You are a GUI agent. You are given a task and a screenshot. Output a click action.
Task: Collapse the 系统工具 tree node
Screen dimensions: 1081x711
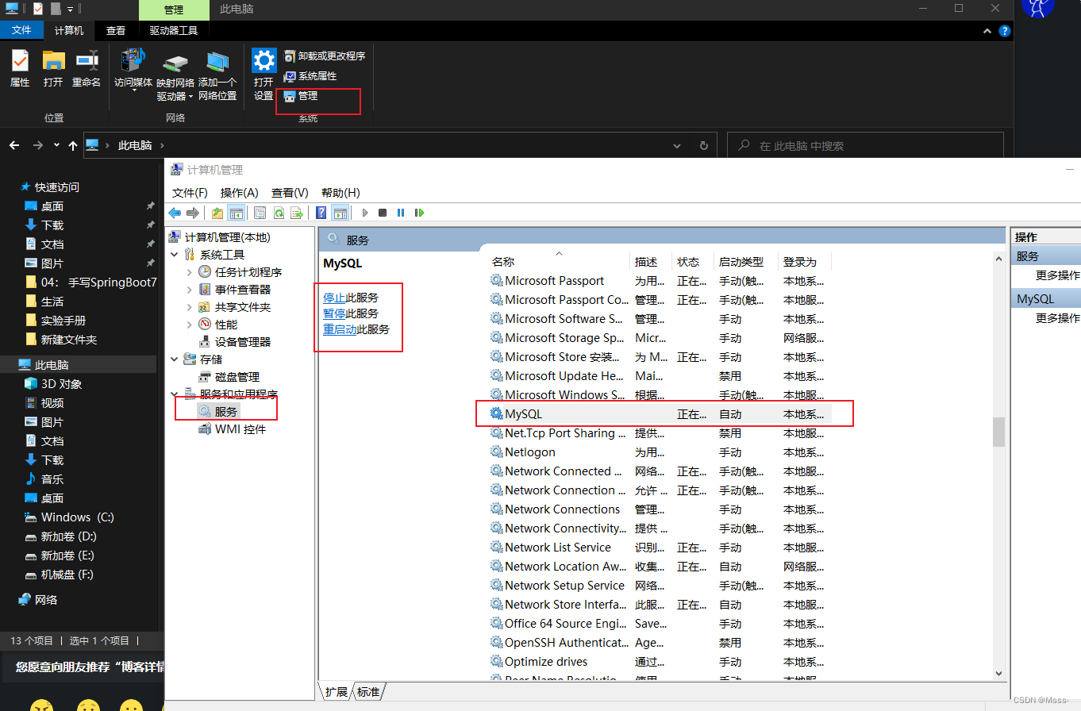pyautogui.click(x=175, y=255)
